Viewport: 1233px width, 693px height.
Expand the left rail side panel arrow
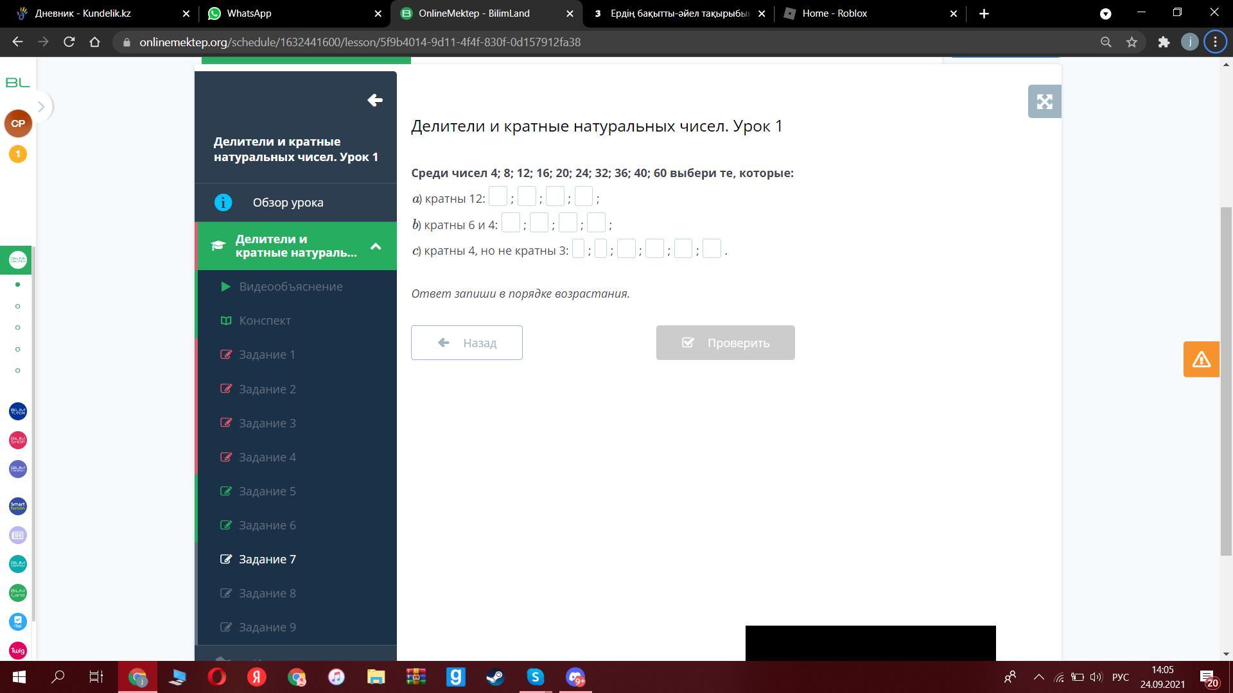(41, 107)
